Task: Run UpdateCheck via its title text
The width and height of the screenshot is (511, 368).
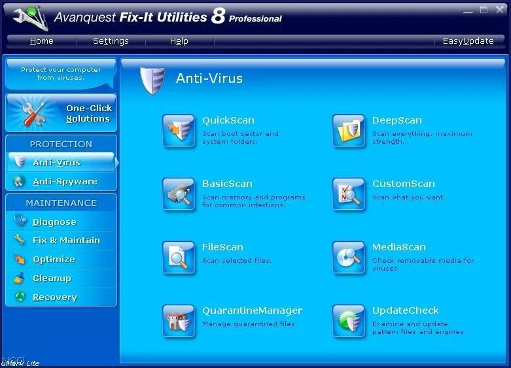Action: point(406,310)
